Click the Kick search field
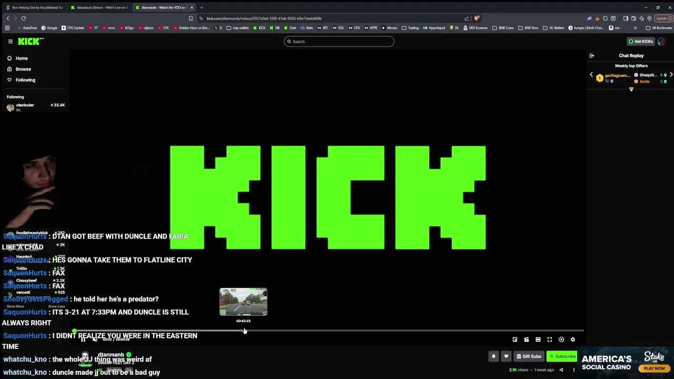 (339, 42)
